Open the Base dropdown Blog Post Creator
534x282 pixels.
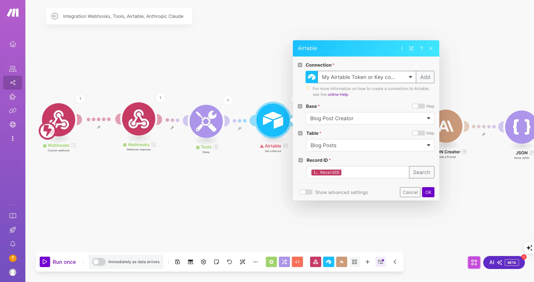[x=370, y=118]
